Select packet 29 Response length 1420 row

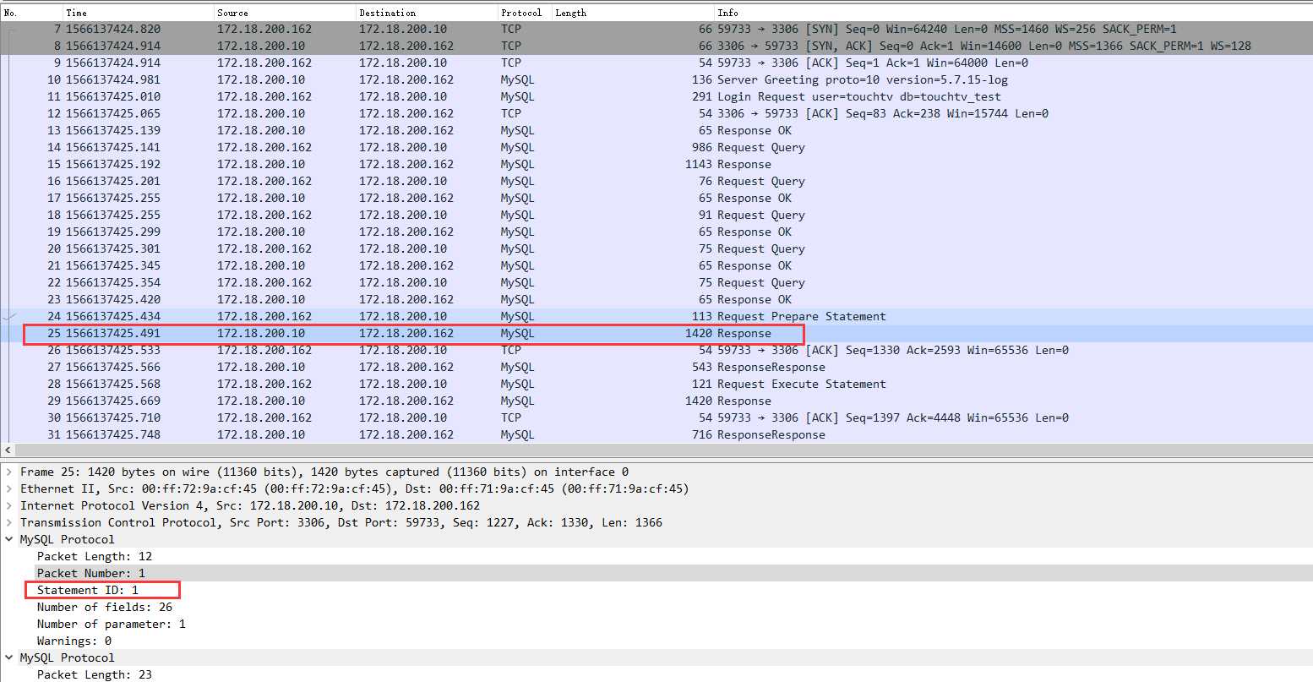(x=656, y=401)
